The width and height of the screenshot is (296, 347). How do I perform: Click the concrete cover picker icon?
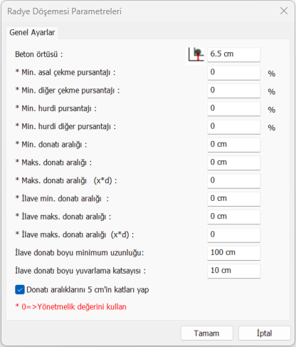(x=196, y=55)
